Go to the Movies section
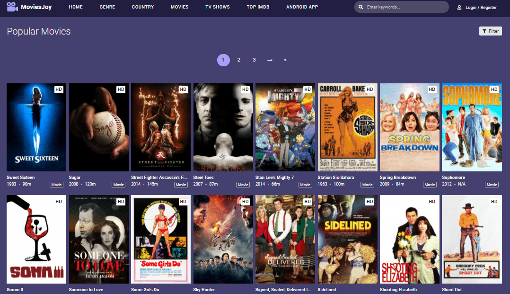The width and height of the screenshot is (510, 294). pyautogui.click(x=180, y=7)
